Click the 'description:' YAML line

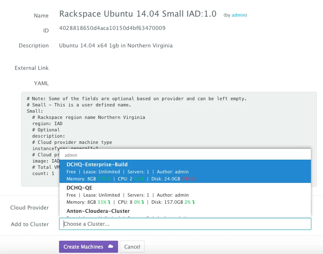coord(49,136)
